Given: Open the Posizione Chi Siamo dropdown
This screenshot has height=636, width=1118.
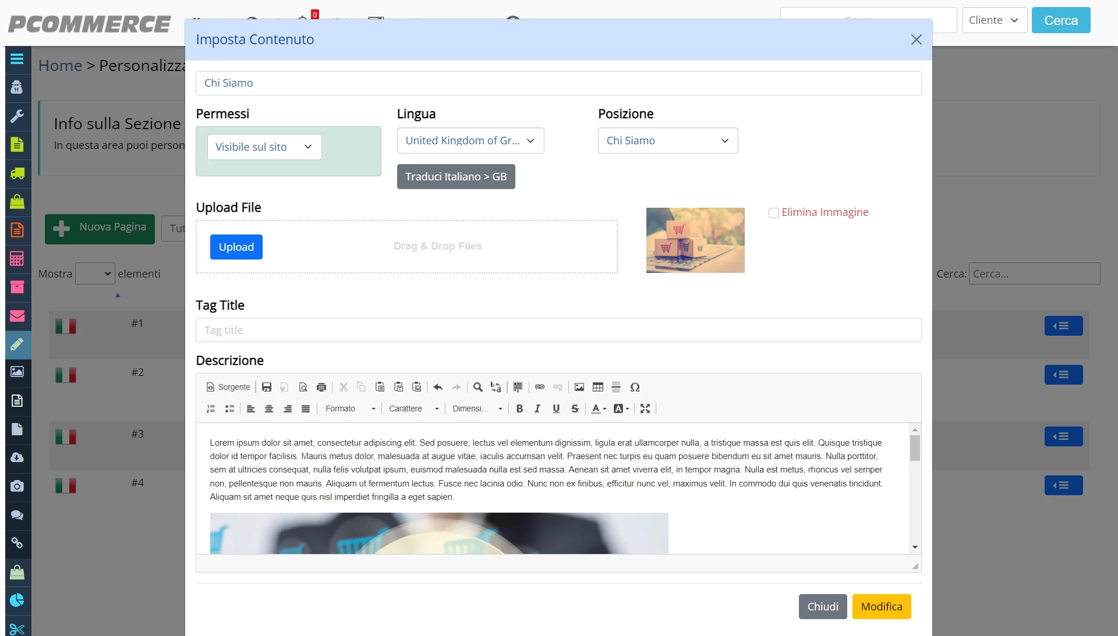Looking at the screenshot, I should pos(668,141).
